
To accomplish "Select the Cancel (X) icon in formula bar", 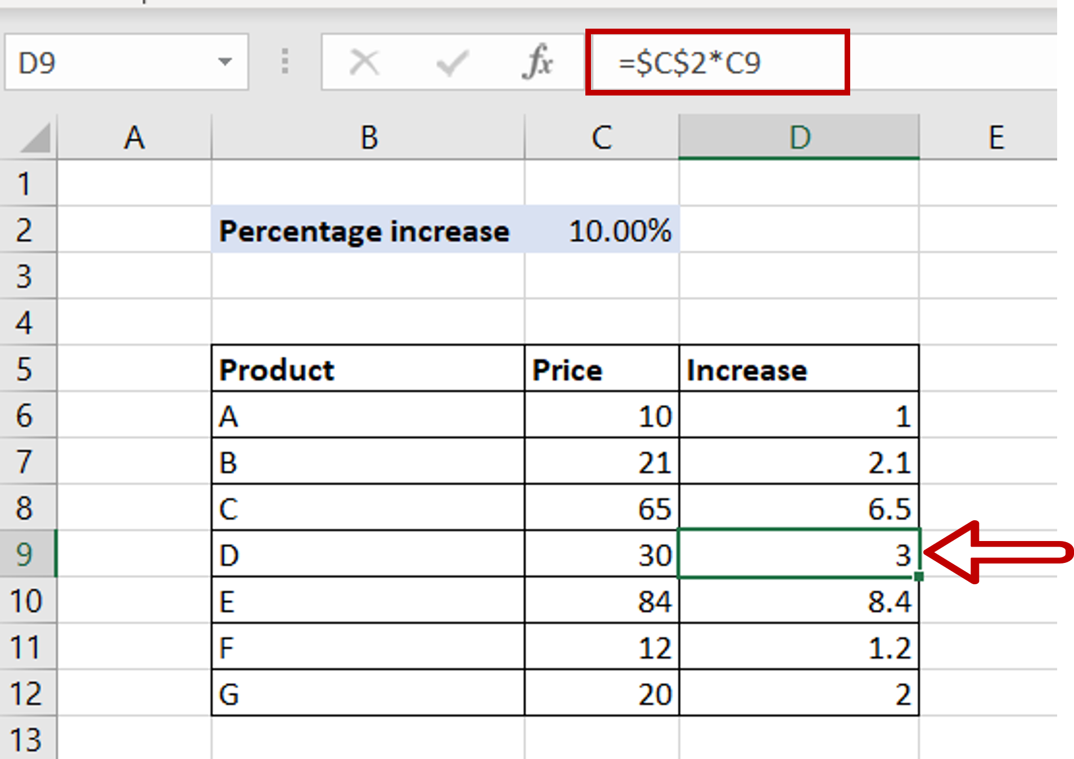I will pyautogui.click(x=363, y=62).
